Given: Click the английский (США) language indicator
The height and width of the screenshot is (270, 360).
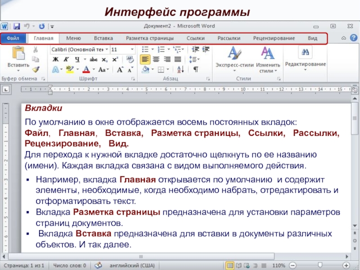Looking at the screenshot, I should [128, 265].
